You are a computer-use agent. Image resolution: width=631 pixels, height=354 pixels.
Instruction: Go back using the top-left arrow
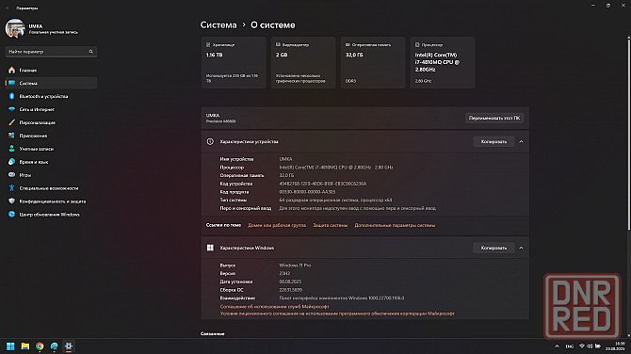8,8
